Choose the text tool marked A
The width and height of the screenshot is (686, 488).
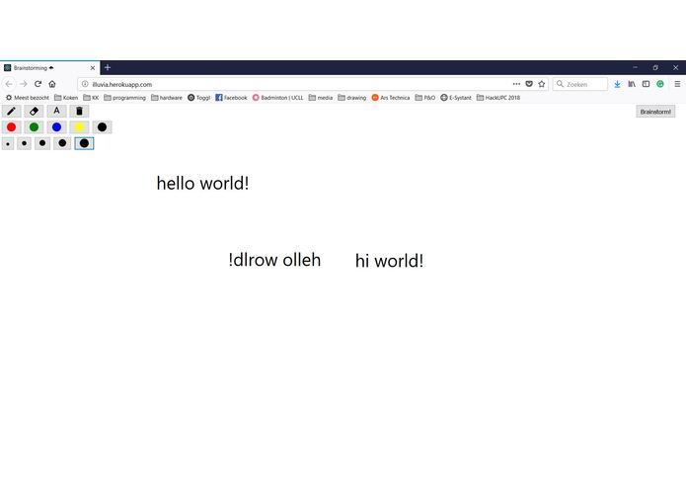[56, 112]
